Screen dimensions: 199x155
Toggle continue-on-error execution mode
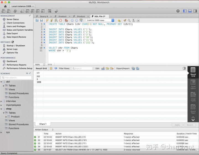(x=66, y=20)
